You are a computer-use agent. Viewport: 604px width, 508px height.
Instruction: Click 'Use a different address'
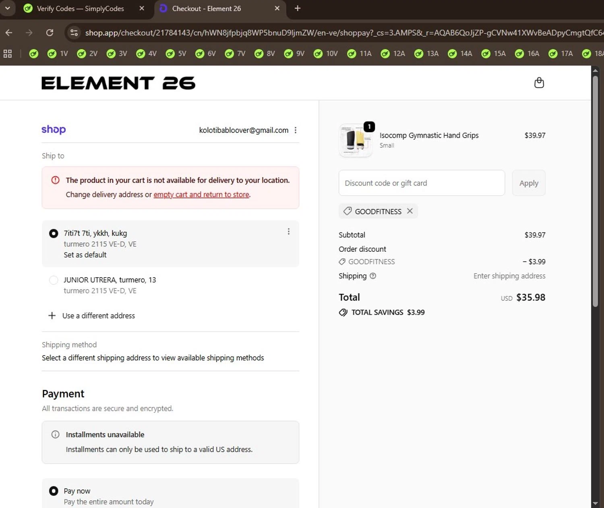(x=99, y=316)
